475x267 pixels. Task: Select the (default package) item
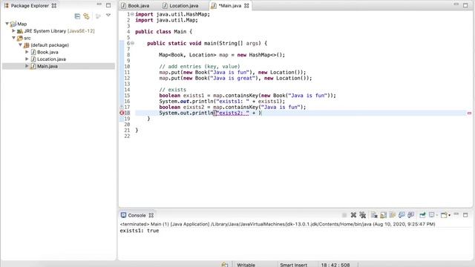tap(50, 44)
